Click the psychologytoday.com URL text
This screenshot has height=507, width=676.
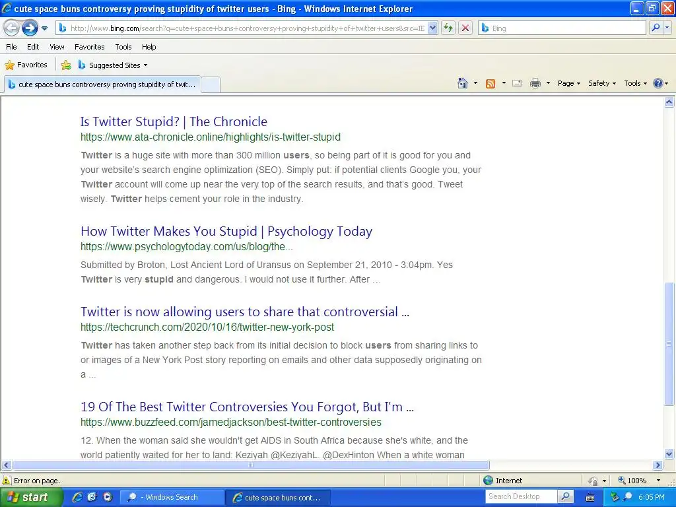(187, 247)
